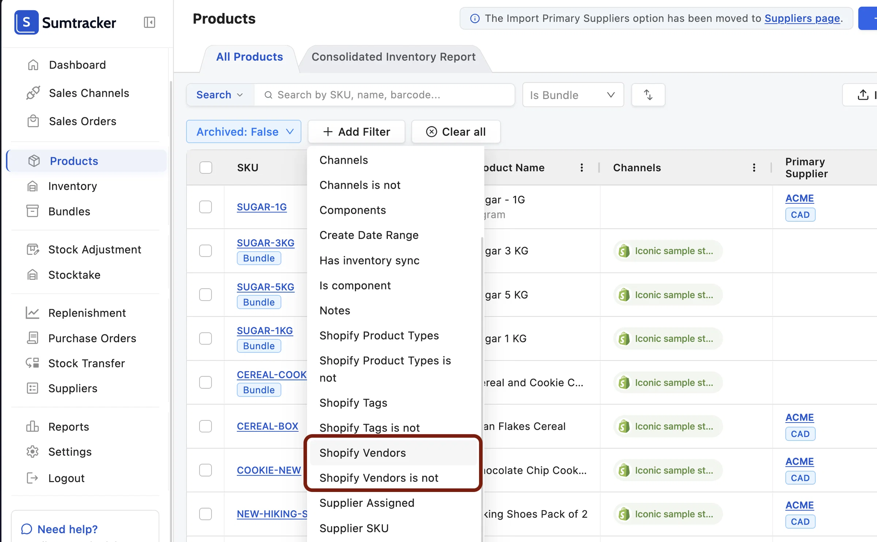
Task: Choose Shopify Vendors is not option
Action: point(394,478)
